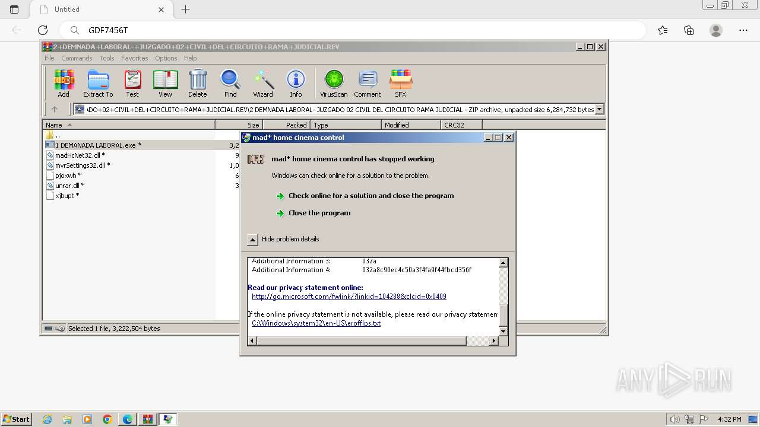Viewport: 760px width, 427px height.
Task: Sort file list by CRC32 column
Action: pos(461,125)
